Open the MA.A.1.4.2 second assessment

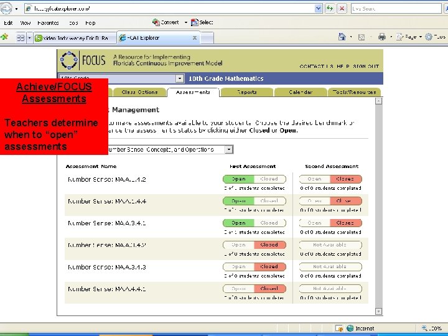(x=315, y=179)
